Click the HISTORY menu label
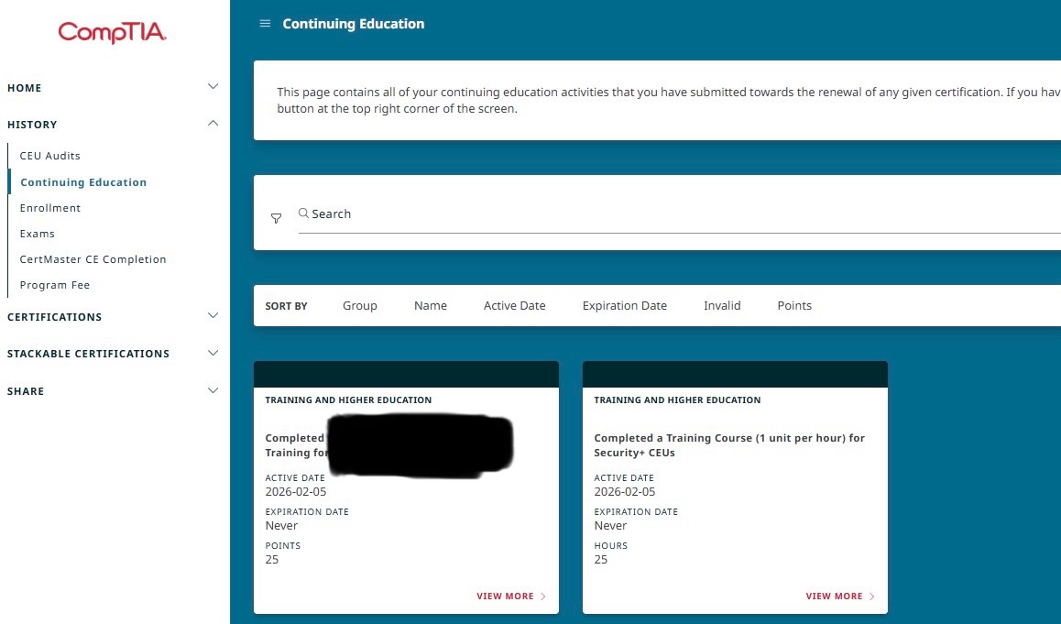This screenshot has width=1061, height=624. [32, 125]
